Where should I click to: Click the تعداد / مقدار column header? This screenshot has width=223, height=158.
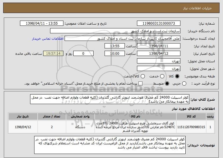[x=52, y=117]
